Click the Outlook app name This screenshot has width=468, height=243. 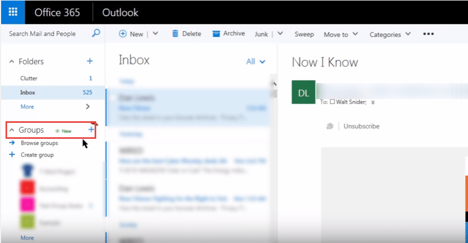[120, 13]
